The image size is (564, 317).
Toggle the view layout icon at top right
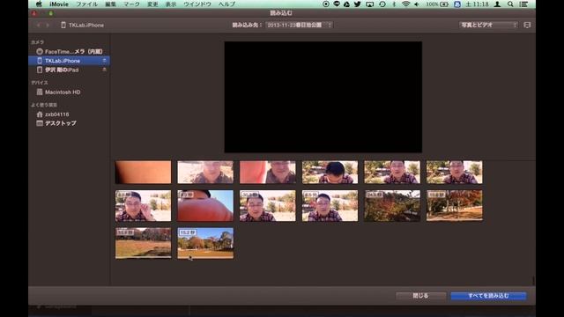(527, 25)
